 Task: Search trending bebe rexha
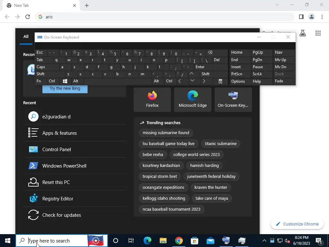[153, 155]
